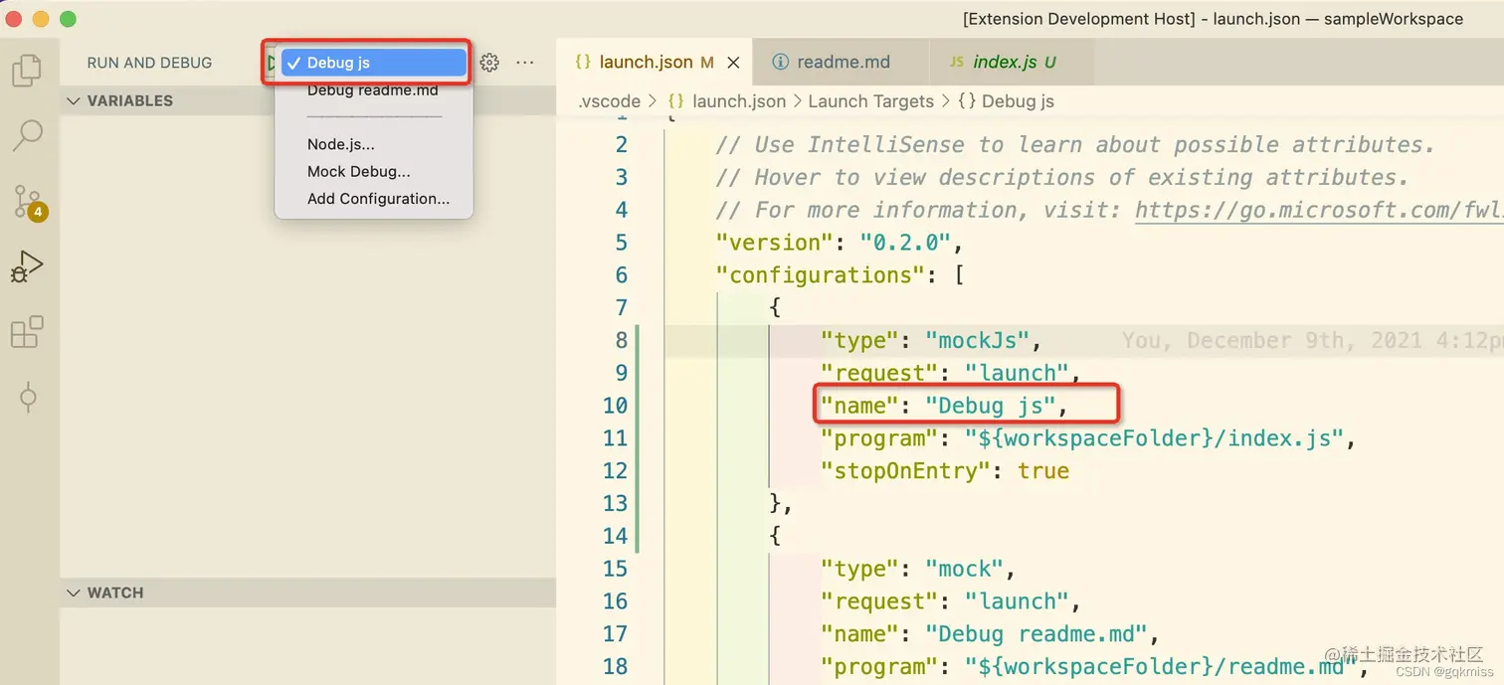The width and height of the screenshot is (1504, 685).
Task: Select Debug js configuration in dropdown
Action: (x=374, y=63)
